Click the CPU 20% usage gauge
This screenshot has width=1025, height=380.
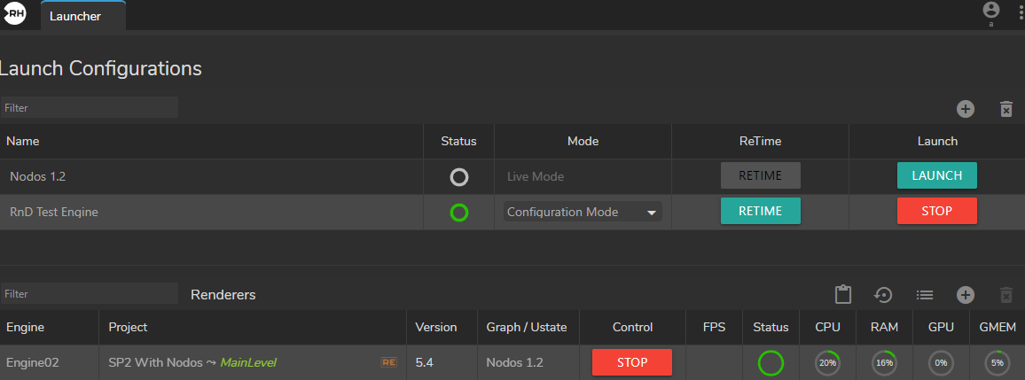pos(827,363)
